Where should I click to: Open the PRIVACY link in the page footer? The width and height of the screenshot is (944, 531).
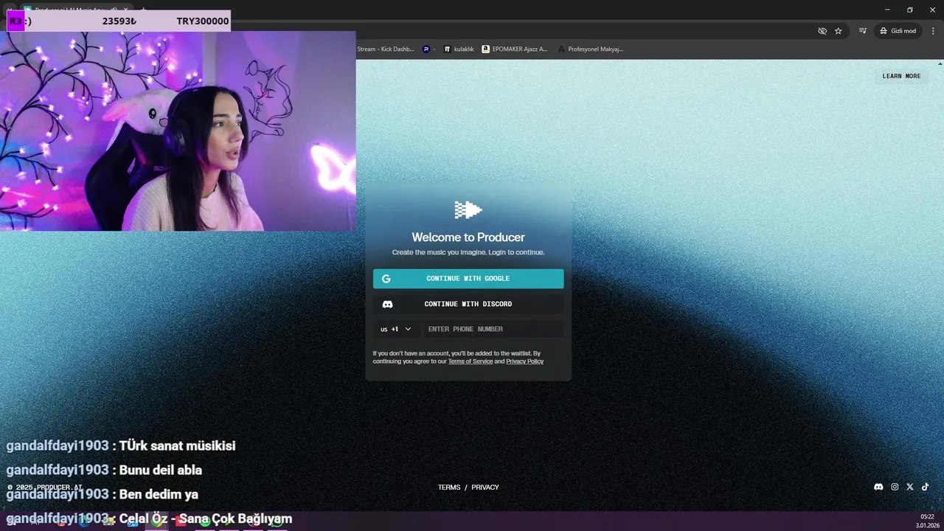pyautogui.click(x=485, y=487)
